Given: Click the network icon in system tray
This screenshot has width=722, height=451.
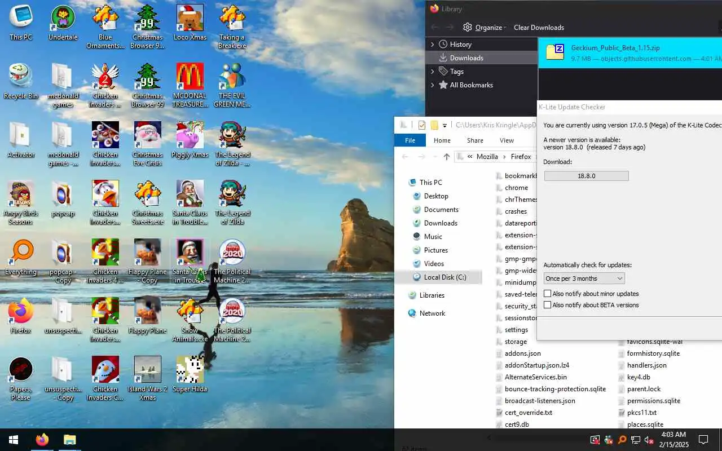Looking at the screenshot, I should pyautogui.click(x=636, y=440).
